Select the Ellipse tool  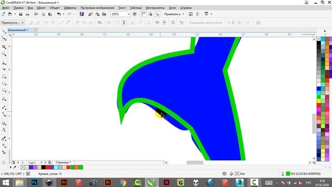4,83
